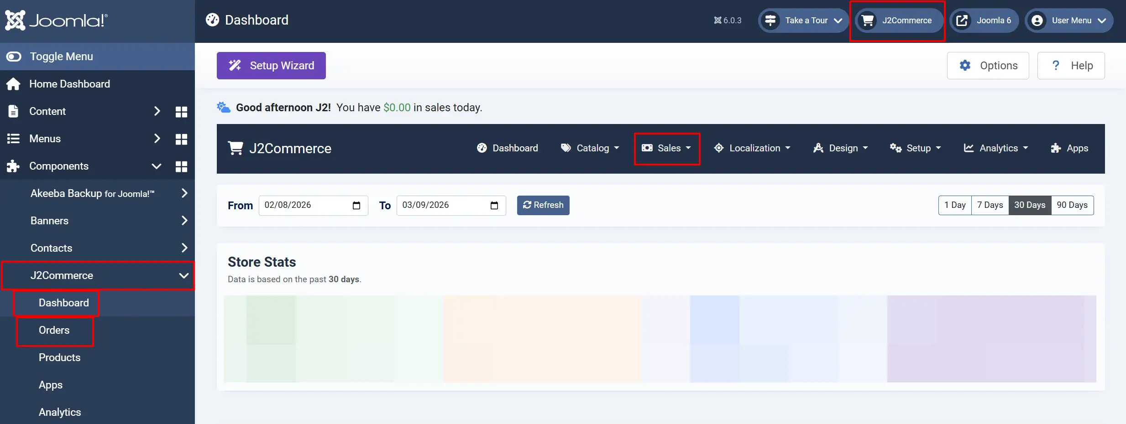This screenshot has height=424, width=1126.
Task: Click the Setup Wizard magic wand icon
Action: [x=235, y=66]
